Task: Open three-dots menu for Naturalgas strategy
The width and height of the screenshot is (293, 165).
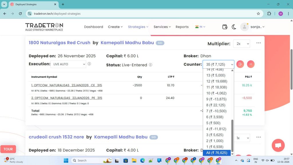Action: (x=259, y=43)
